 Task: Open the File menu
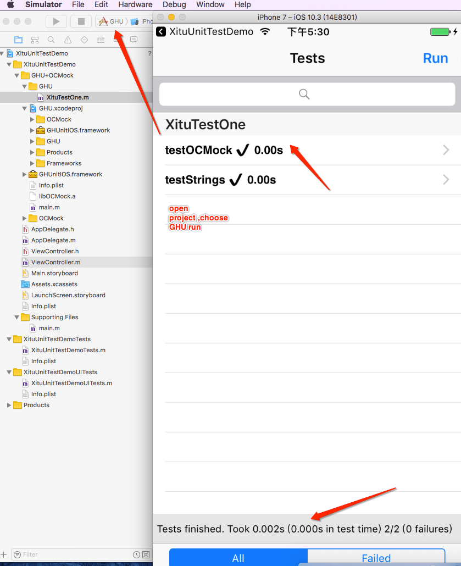pyautogui.click(x=78, y=5)
